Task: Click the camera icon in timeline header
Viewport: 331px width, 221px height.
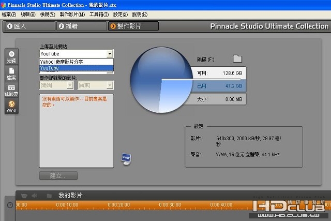Action: click(24, 196)
